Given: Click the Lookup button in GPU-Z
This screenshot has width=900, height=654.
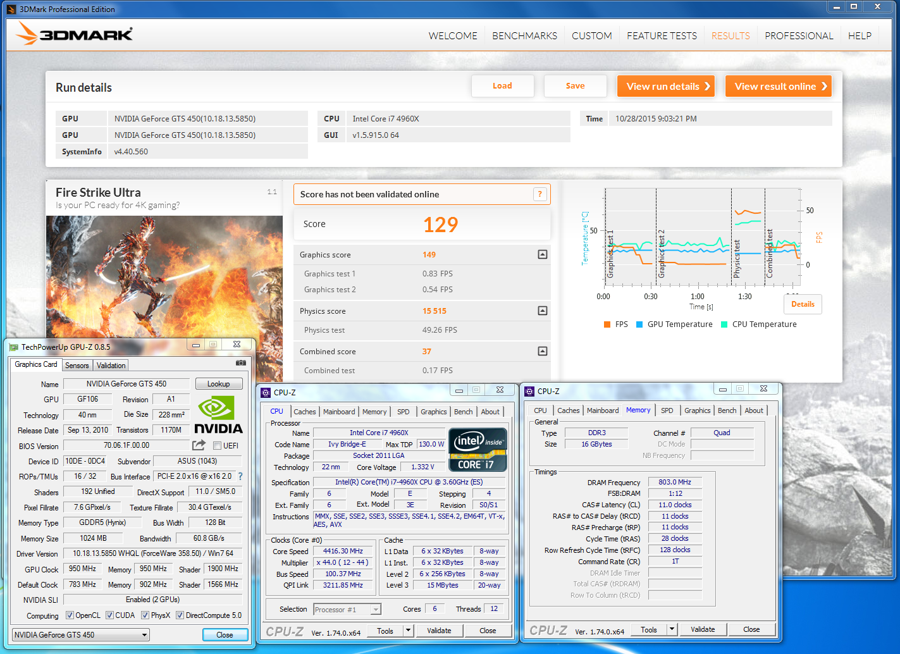Looking at the screenshot, I should [x=219, y=384].
